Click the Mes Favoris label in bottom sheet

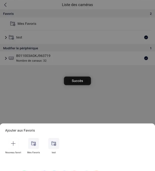tap(34, 152)
